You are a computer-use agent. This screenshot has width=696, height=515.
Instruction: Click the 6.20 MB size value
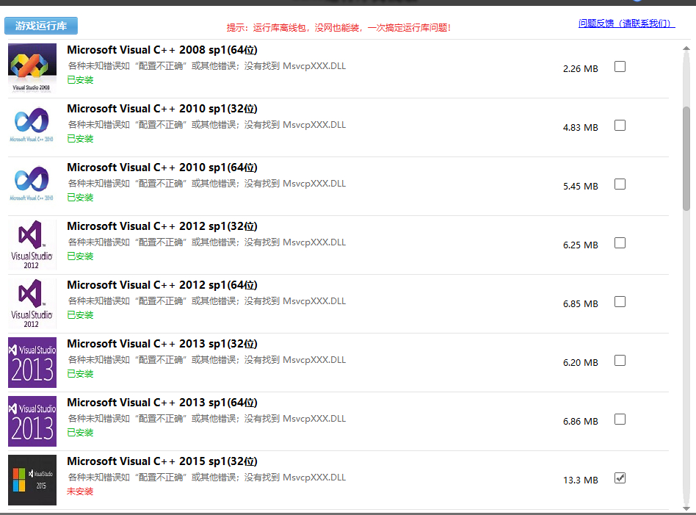click(580, 363)
